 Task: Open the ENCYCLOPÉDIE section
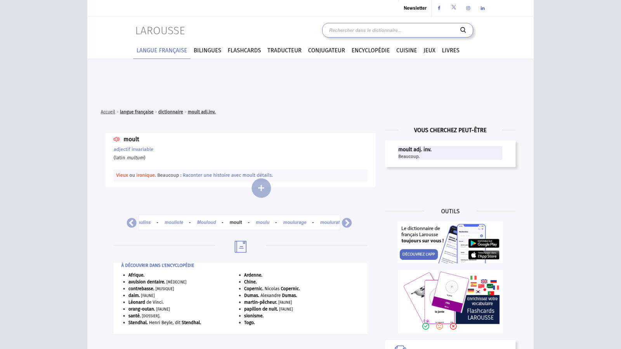[371, 50]
